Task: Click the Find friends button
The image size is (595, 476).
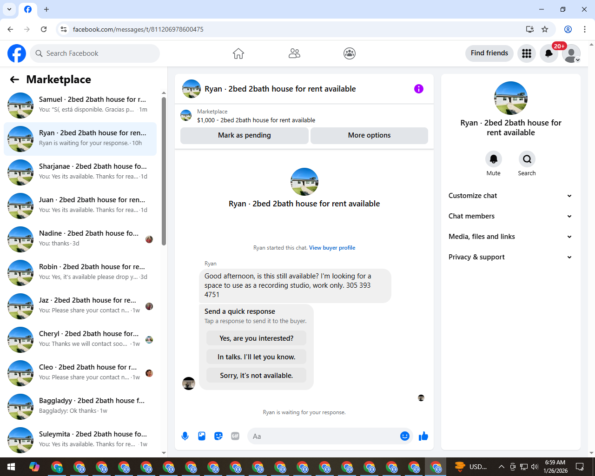Action: (x=489, y=53)
